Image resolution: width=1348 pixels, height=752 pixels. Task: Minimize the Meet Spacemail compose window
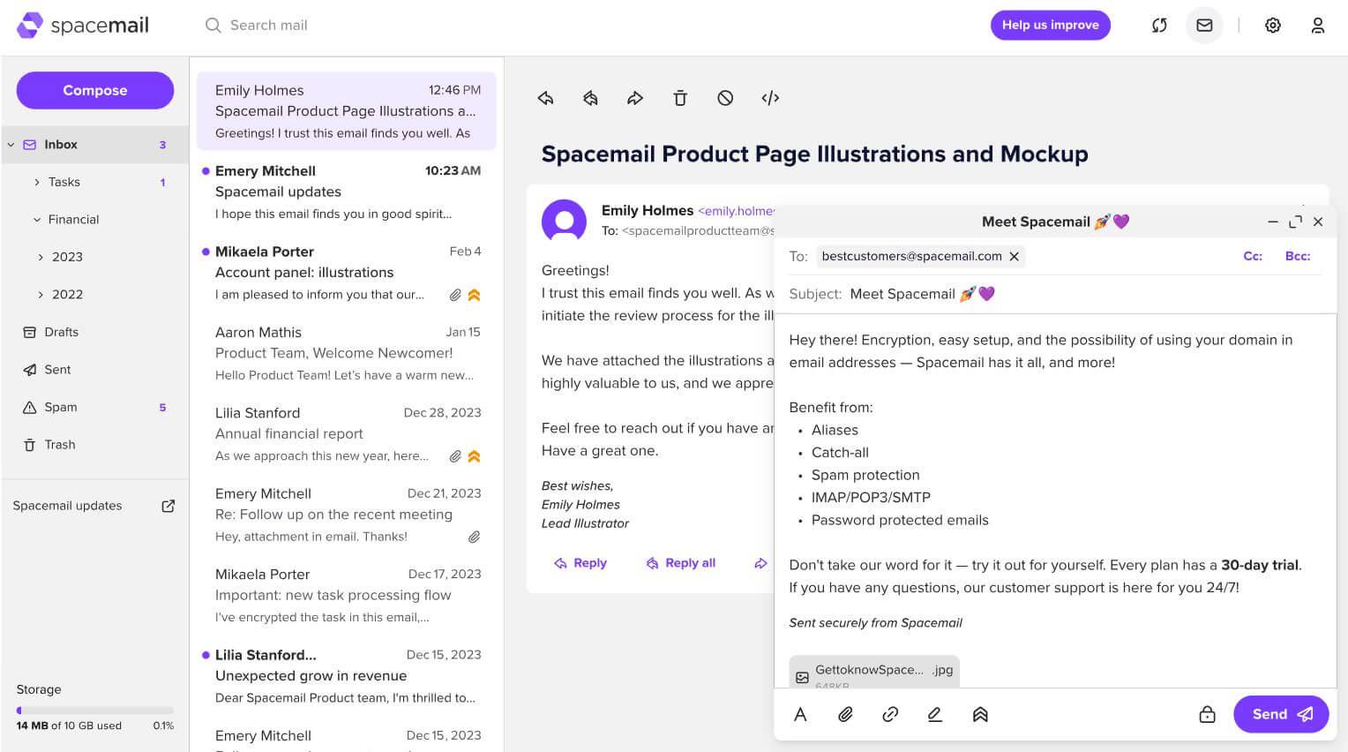pos(1272,222)
